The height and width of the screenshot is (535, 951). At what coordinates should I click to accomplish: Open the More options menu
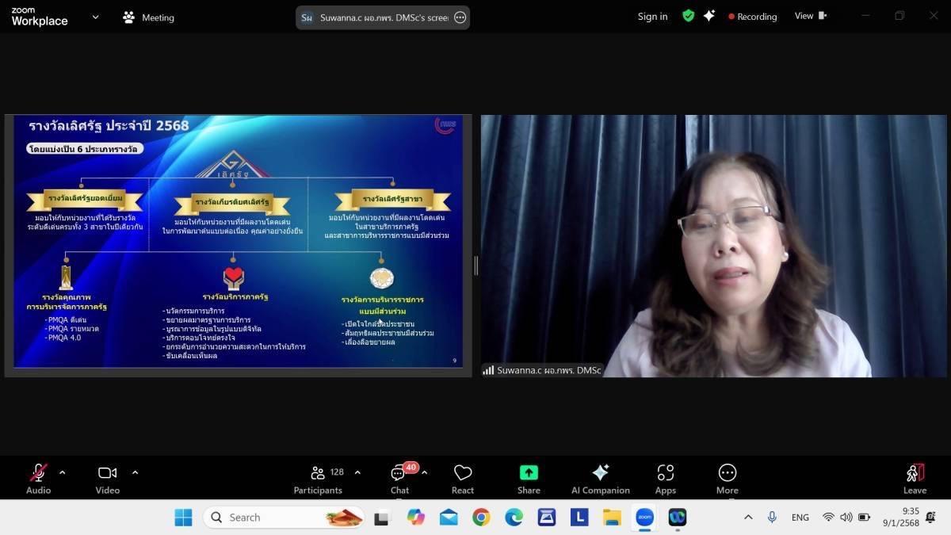(727, 479)
